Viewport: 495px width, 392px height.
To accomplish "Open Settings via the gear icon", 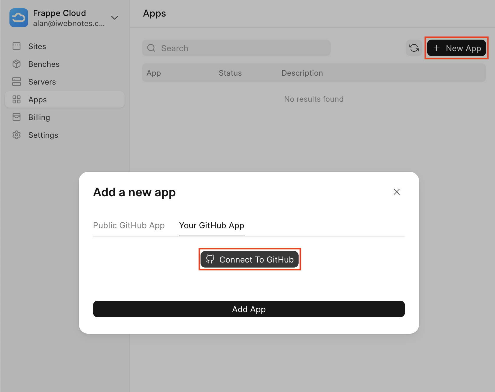I will 17,135.
